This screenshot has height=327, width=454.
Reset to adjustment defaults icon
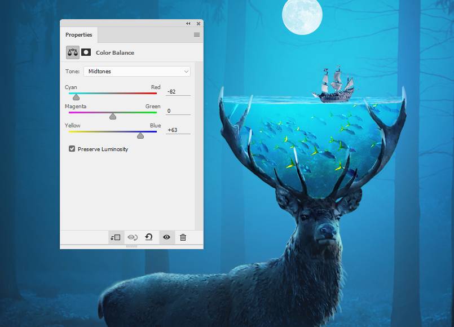pyautogui.click(x=149, y=237)
